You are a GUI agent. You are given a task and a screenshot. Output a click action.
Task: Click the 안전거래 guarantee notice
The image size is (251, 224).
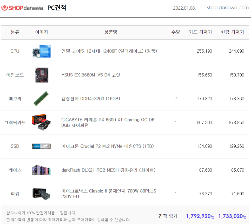(x=41, y=213)
